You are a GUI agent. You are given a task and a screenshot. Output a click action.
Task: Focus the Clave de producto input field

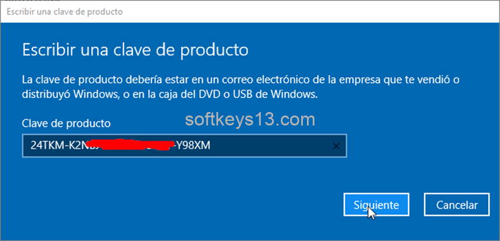pyautogui.click(x=184, y=146)
